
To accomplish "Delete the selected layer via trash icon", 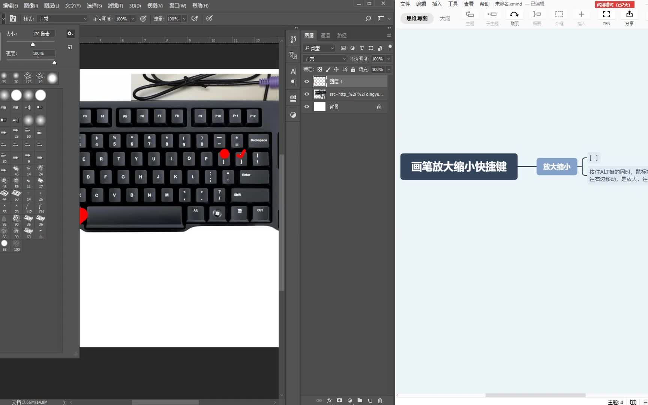I will click(380, 400).
